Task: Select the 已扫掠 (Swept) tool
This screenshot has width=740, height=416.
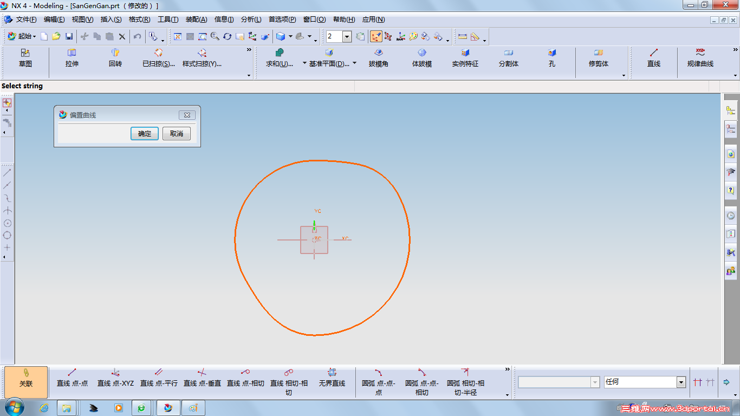Action: 159,58
